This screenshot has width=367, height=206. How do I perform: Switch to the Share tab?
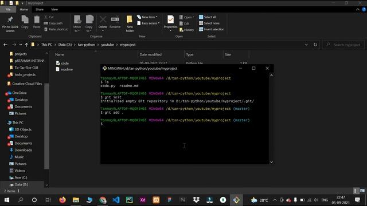(40, 9)
